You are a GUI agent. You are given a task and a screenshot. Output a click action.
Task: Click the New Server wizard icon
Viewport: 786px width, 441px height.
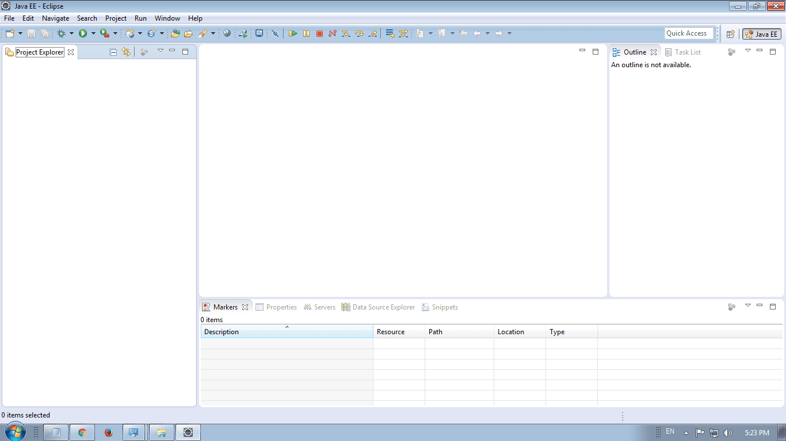129,33
